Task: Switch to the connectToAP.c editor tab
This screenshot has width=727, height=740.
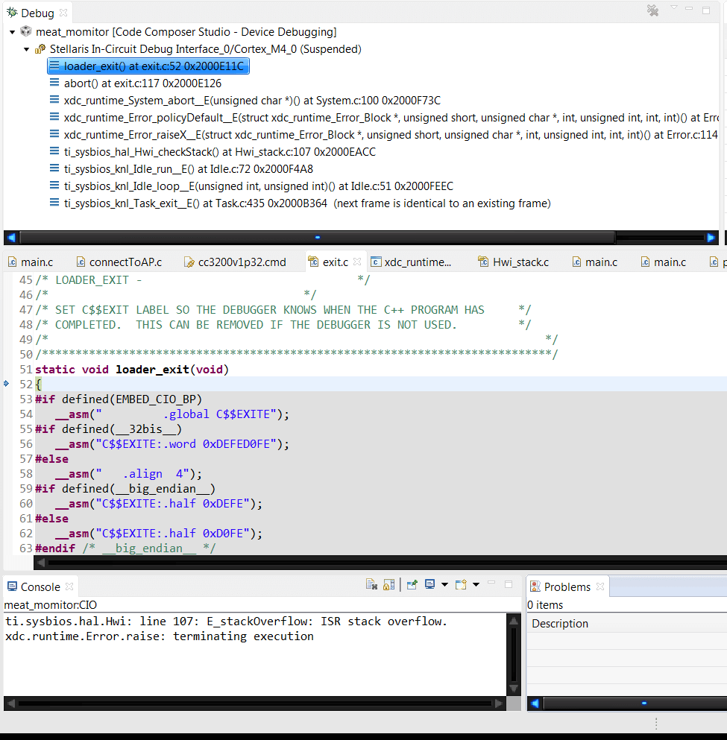Action: (119, 262)
